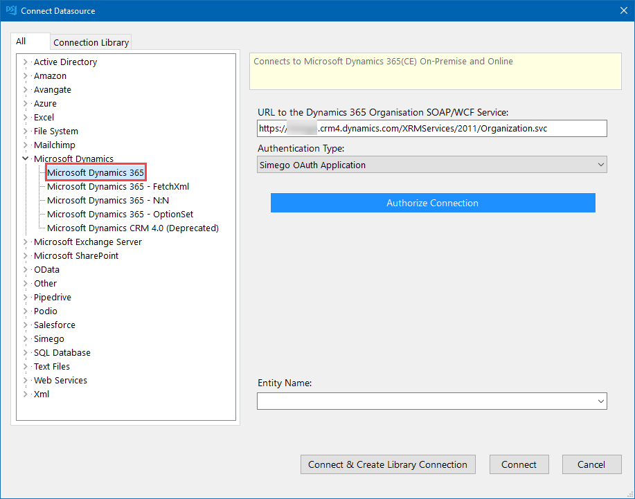The image size is (635, 499).
Task: Open the Connection Library tab
Action: tap(91, 42)
